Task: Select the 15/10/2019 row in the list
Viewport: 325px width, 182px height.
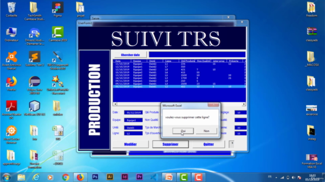Action: click(x=179, y=72)
